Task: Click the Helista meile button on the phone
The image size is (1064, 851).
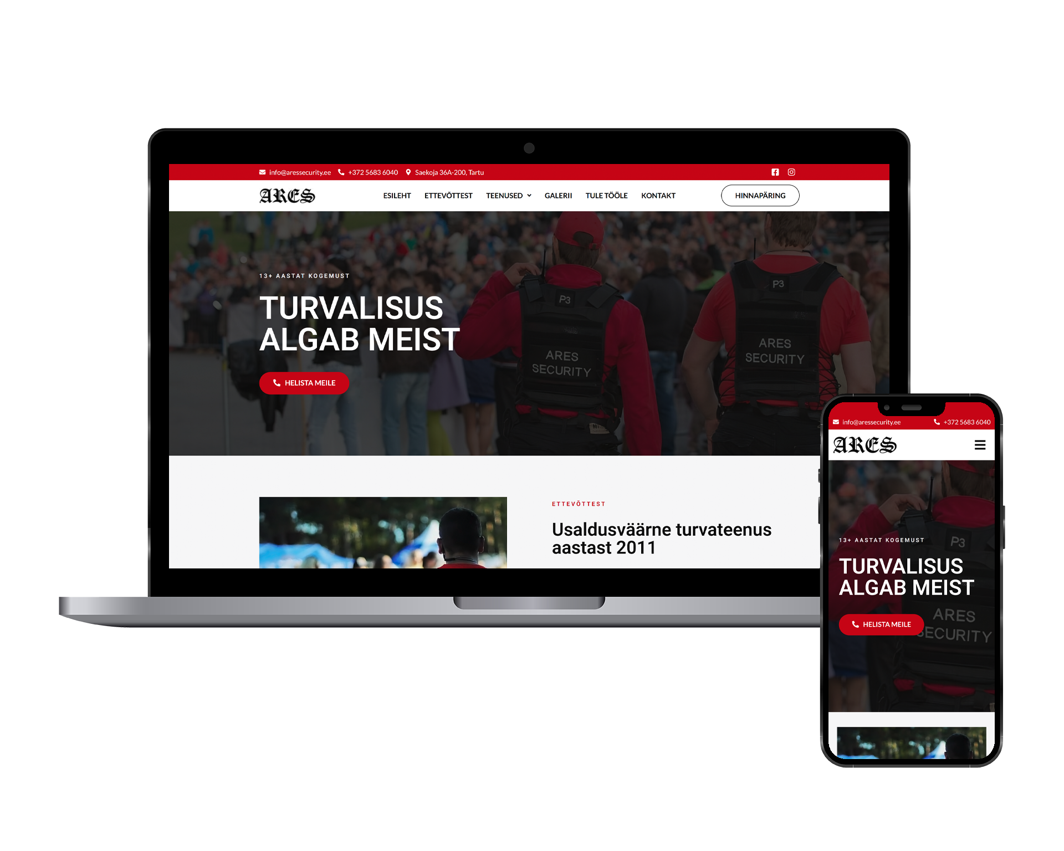Action: (881, 624)
